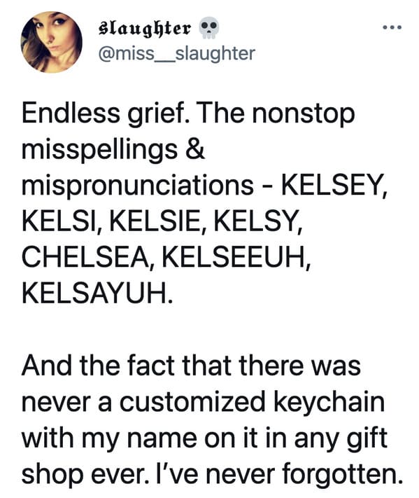Click the skull emoji beside the name
This screenshot has width=419, height=498.
208,29
